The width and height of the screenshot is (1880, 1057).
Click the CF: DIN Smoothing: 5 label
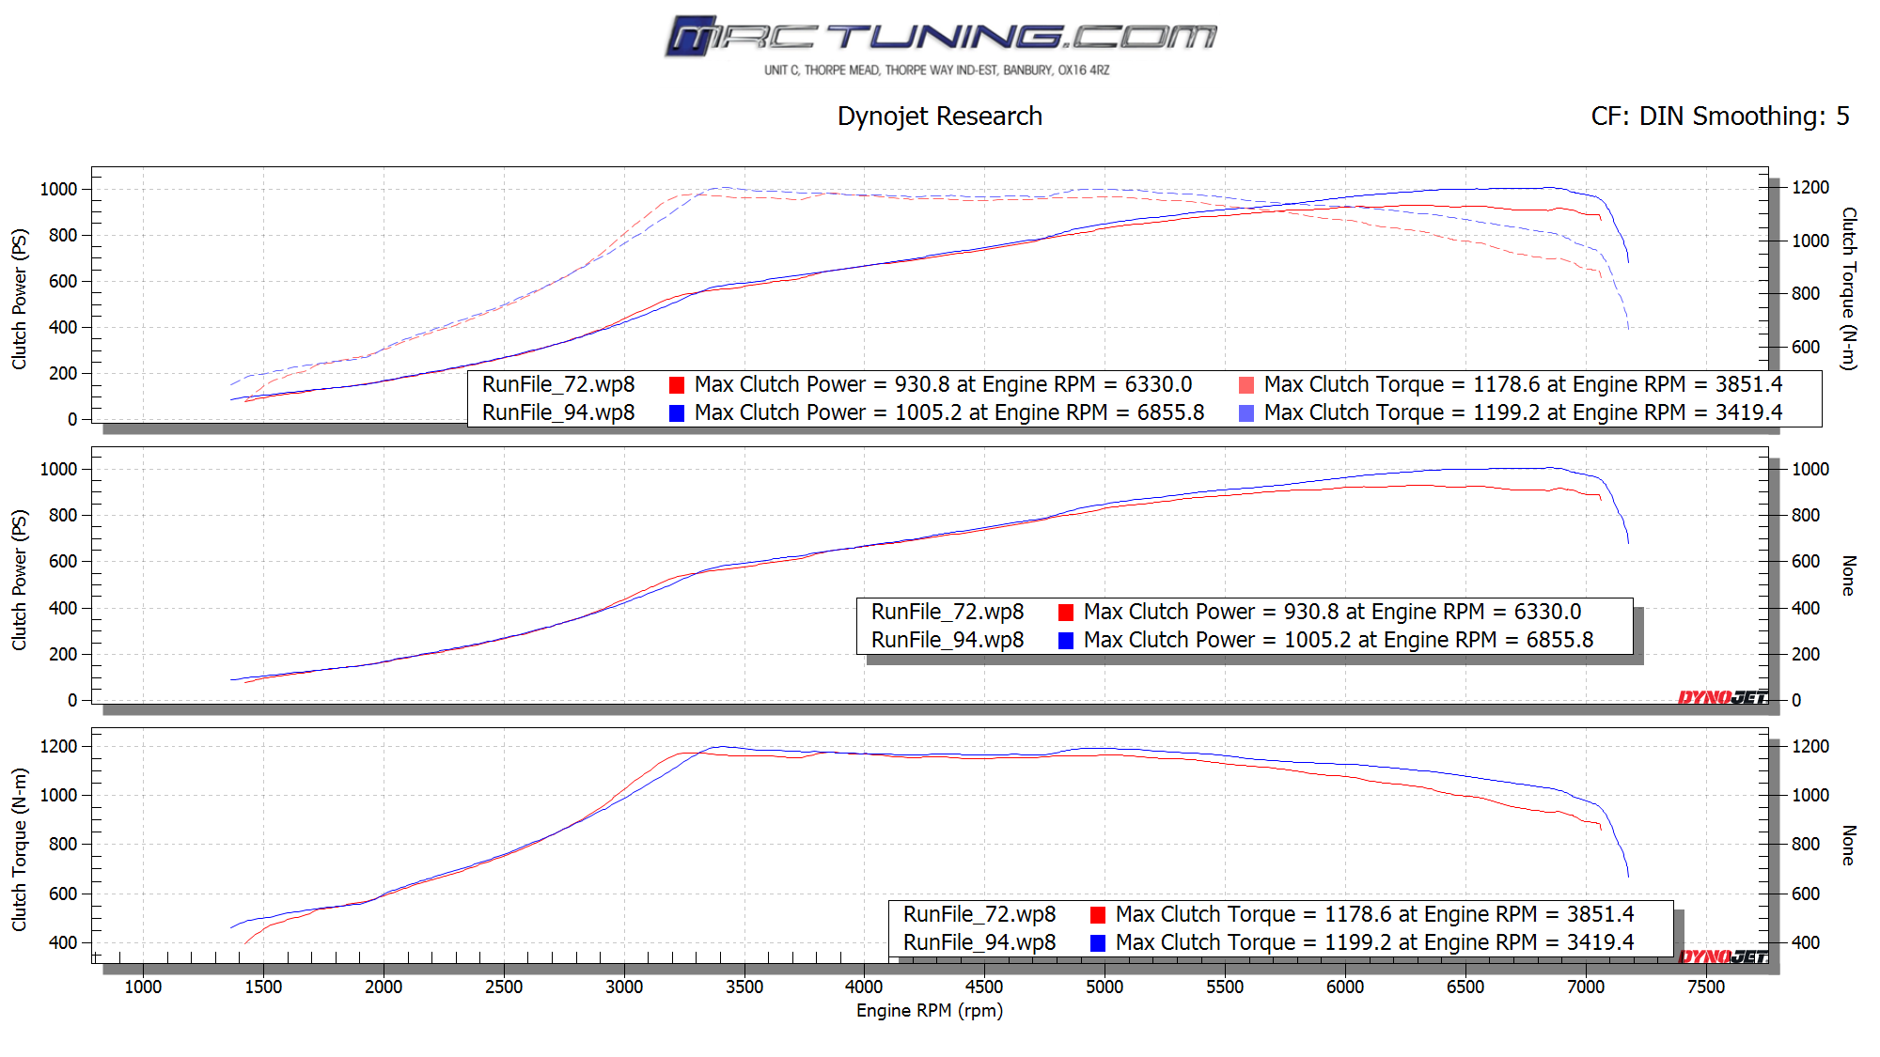[1719, 117]
